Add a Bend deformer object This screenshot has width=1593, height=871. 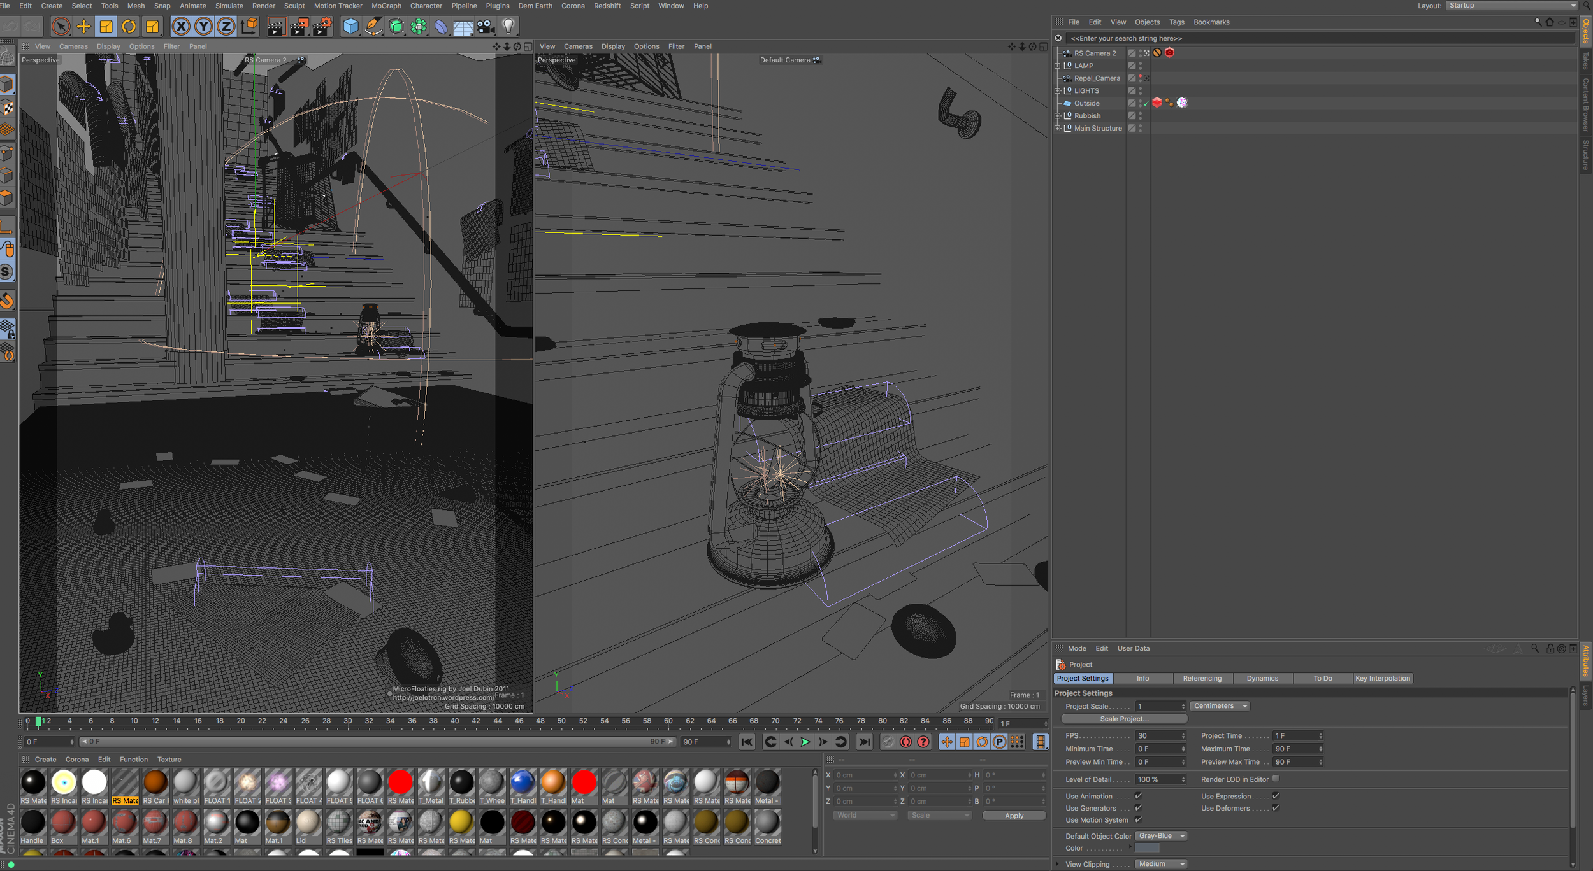pos(441,27)
